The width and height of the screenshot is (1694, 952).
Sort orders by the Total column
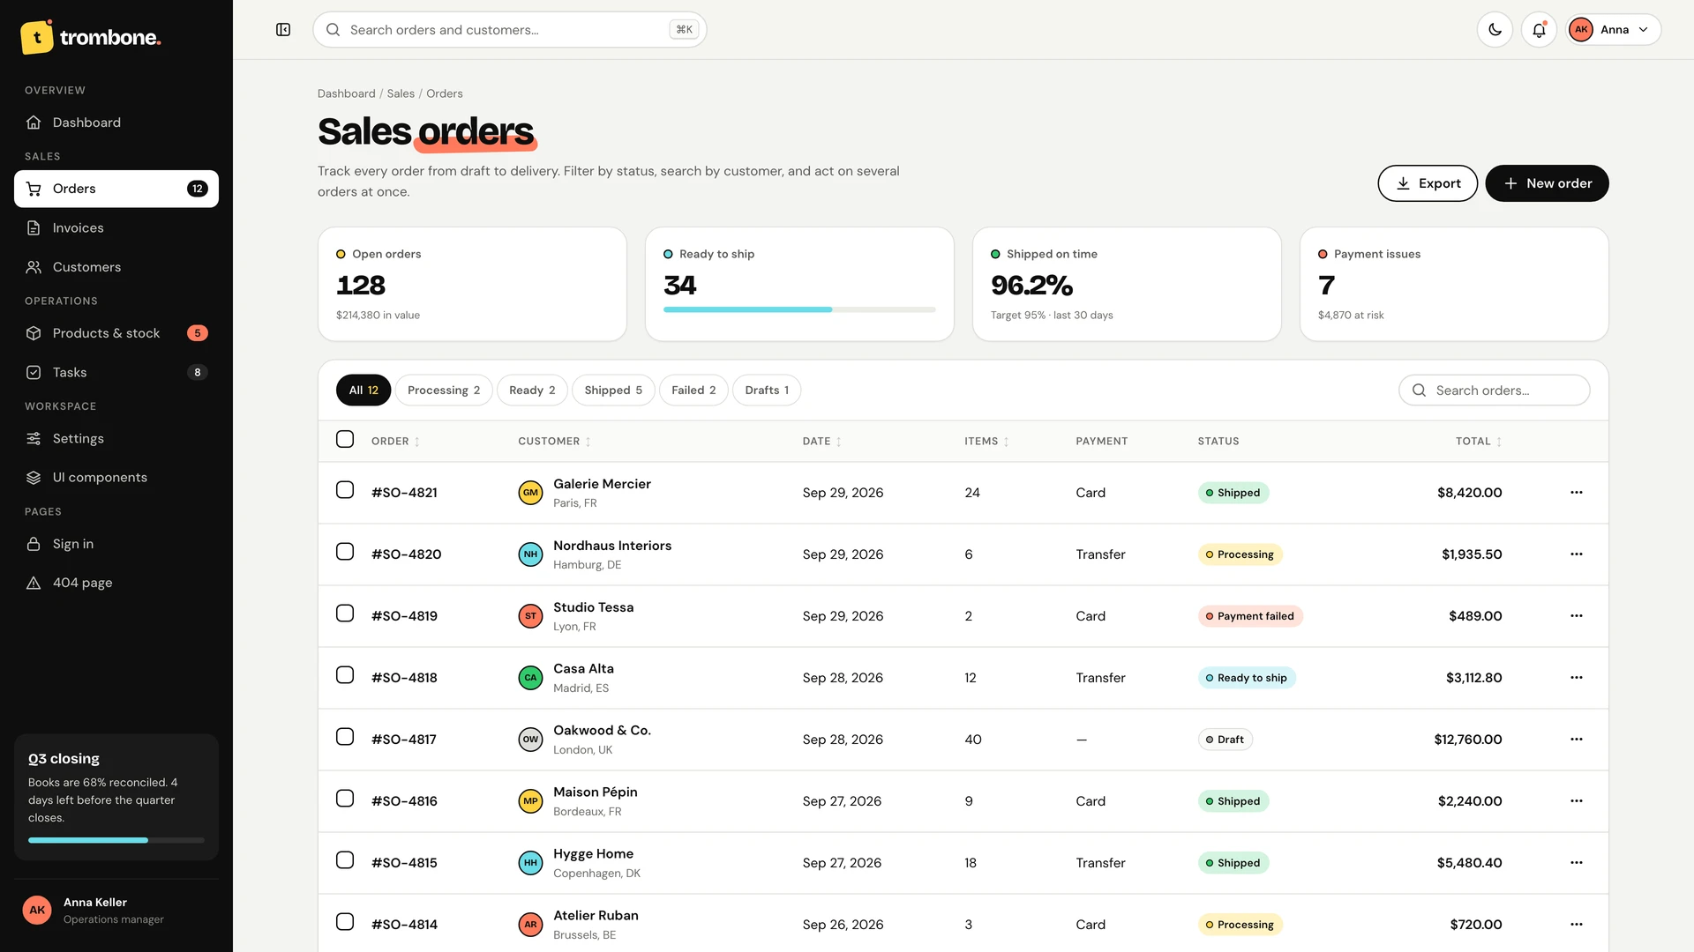(x=1479, y=442)
